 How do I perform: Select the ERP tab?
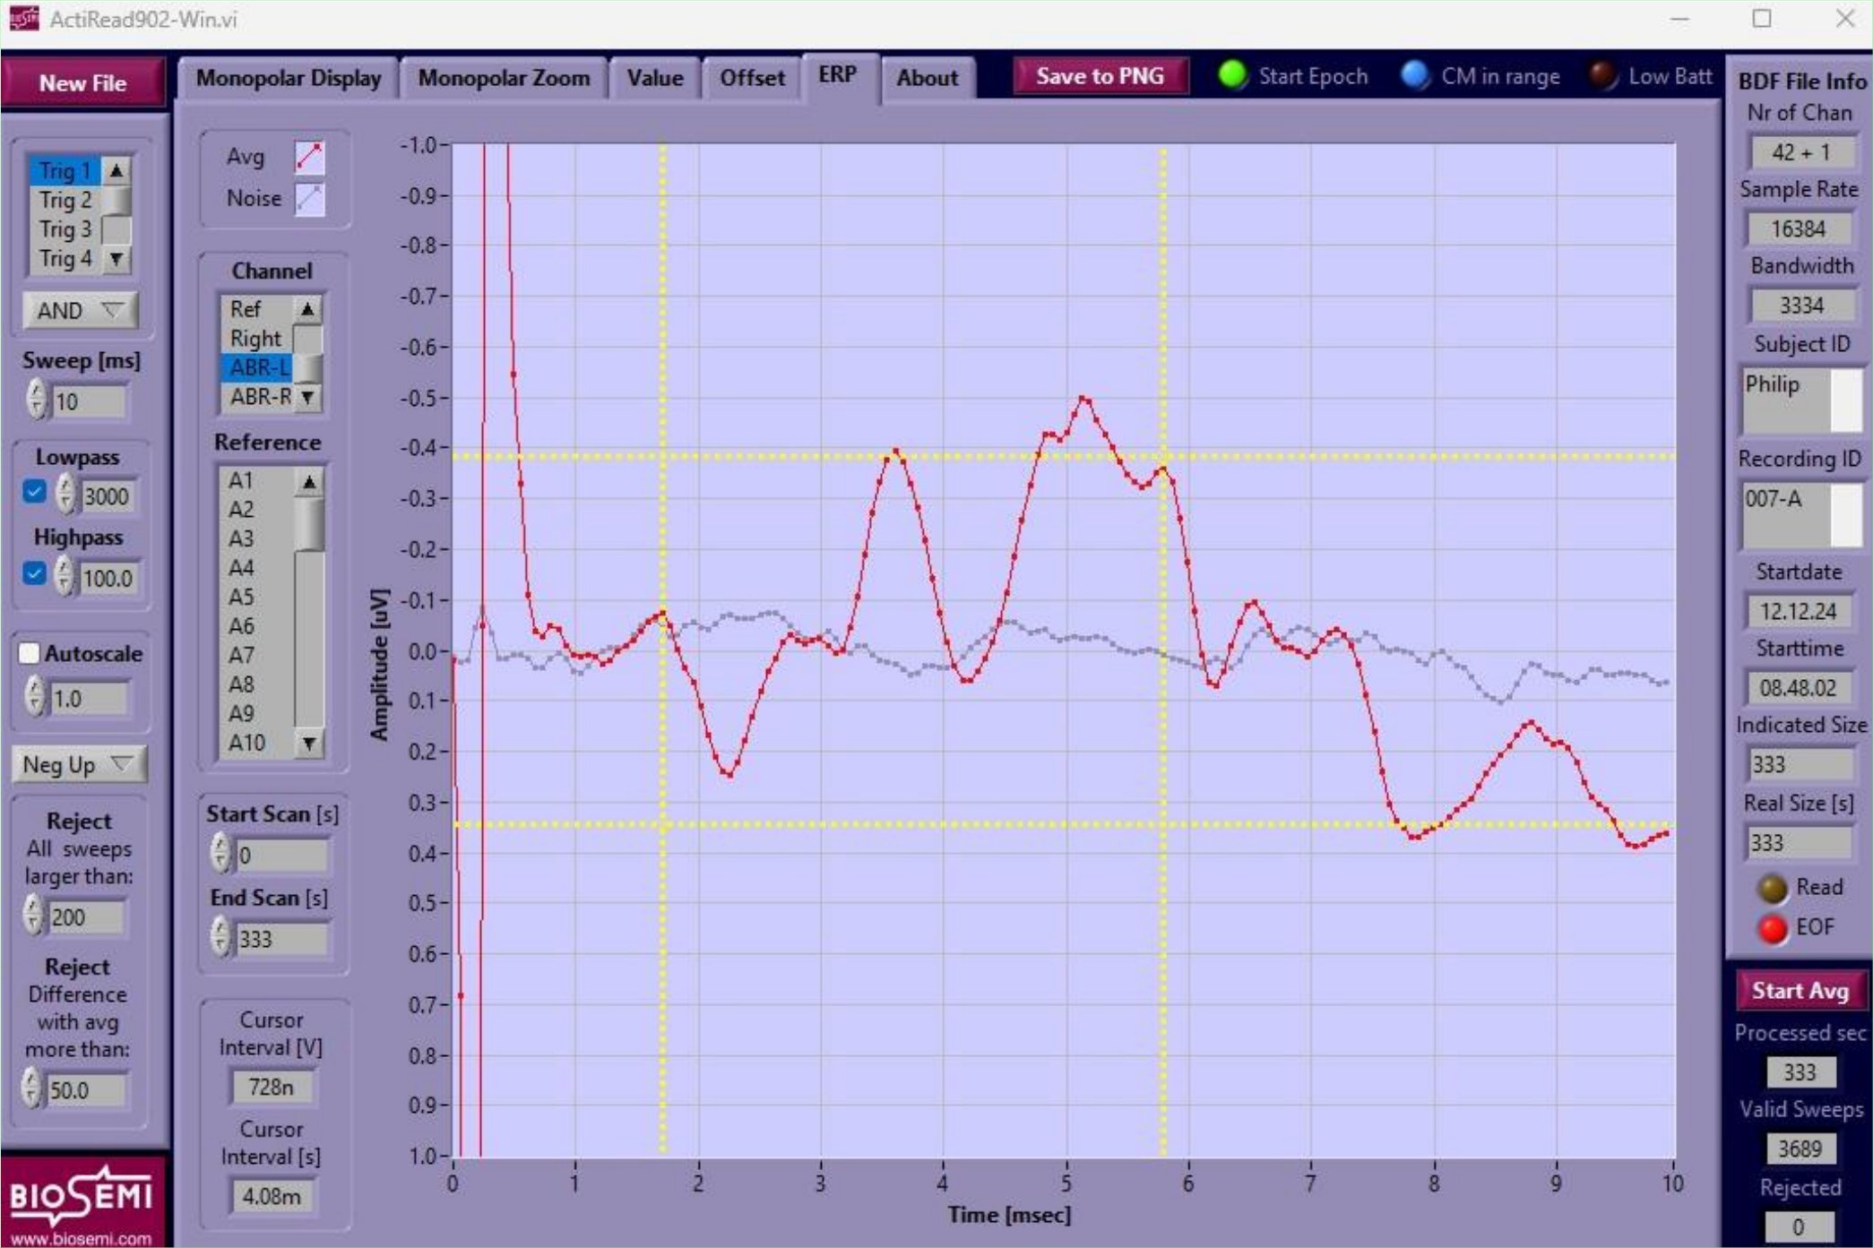pyautogui.click(x=838, y=75)
